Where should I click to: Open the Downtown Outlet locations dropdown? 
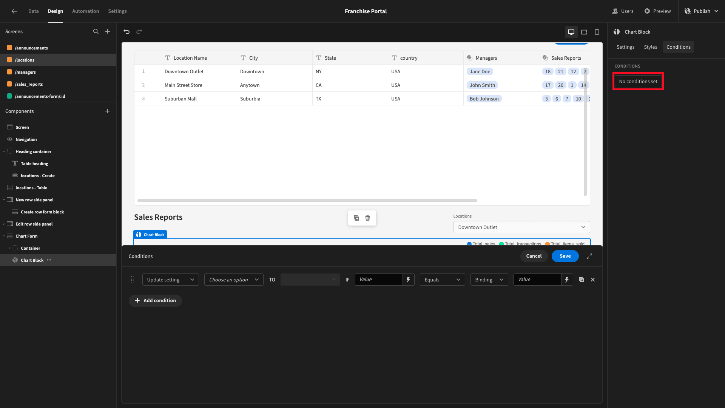[x=521, y=227]
